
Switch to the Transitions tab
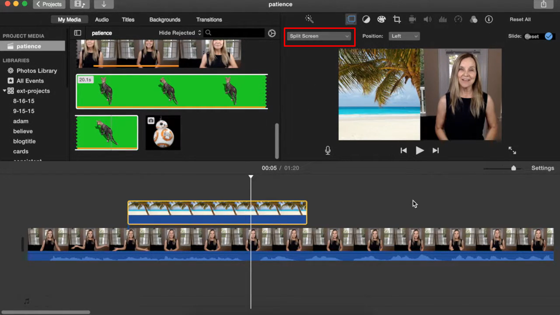coord(209,20)
